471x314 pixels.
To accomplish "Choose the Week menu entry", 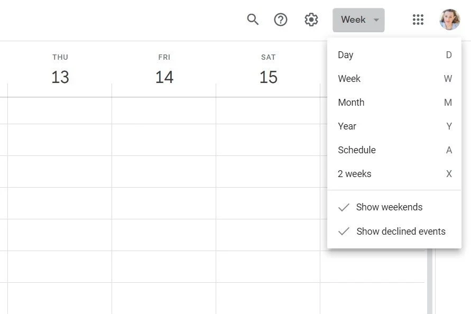I will pos(349,79).
